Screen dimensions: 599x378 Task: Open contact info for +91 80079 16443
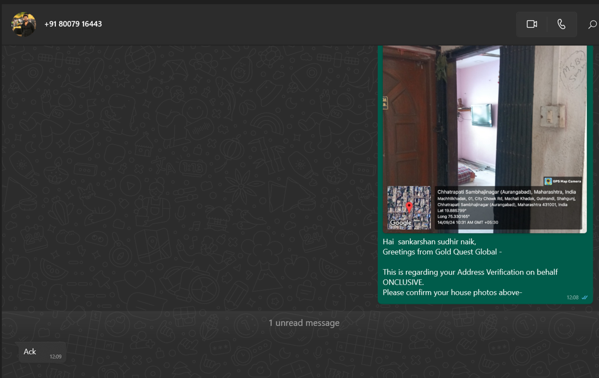click(73, 24)
